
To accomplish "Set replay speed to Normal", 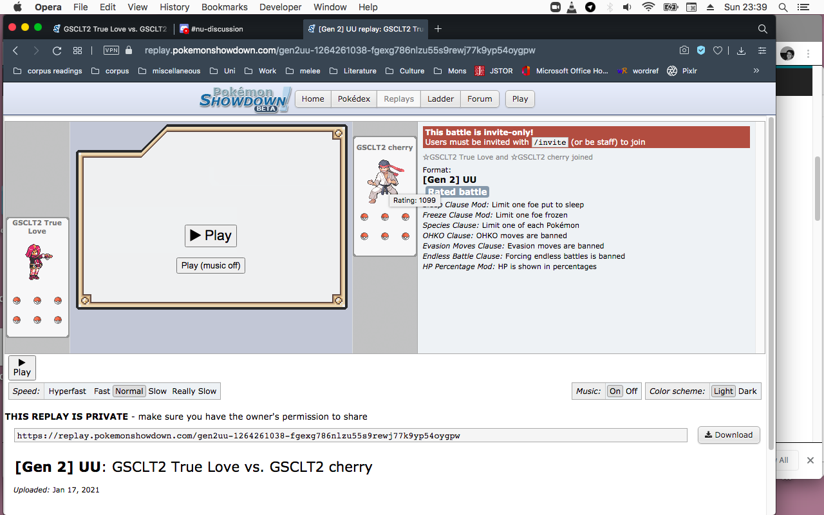I will tap(129, 391).
